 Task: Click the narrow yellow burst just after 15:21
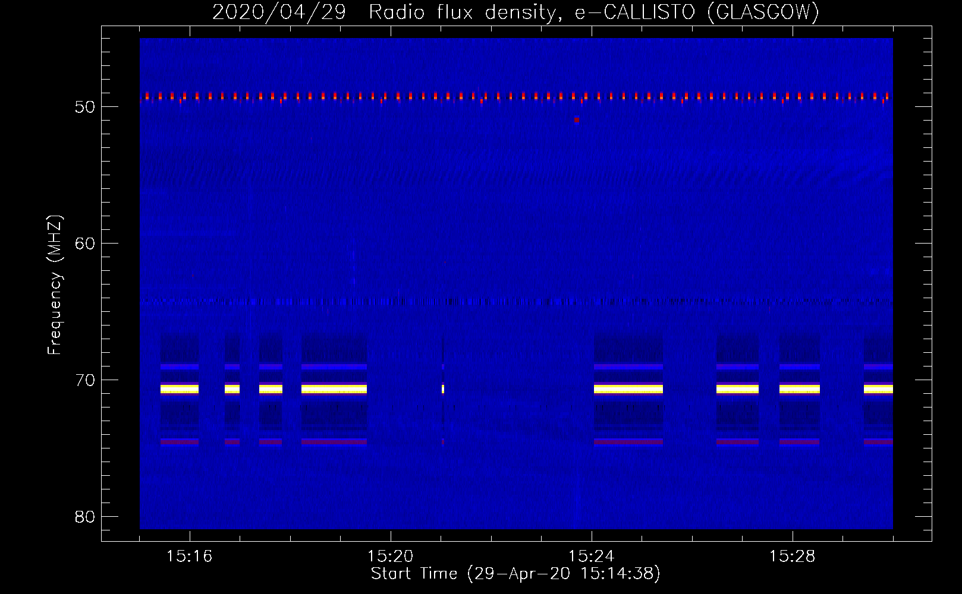point(443,389)
